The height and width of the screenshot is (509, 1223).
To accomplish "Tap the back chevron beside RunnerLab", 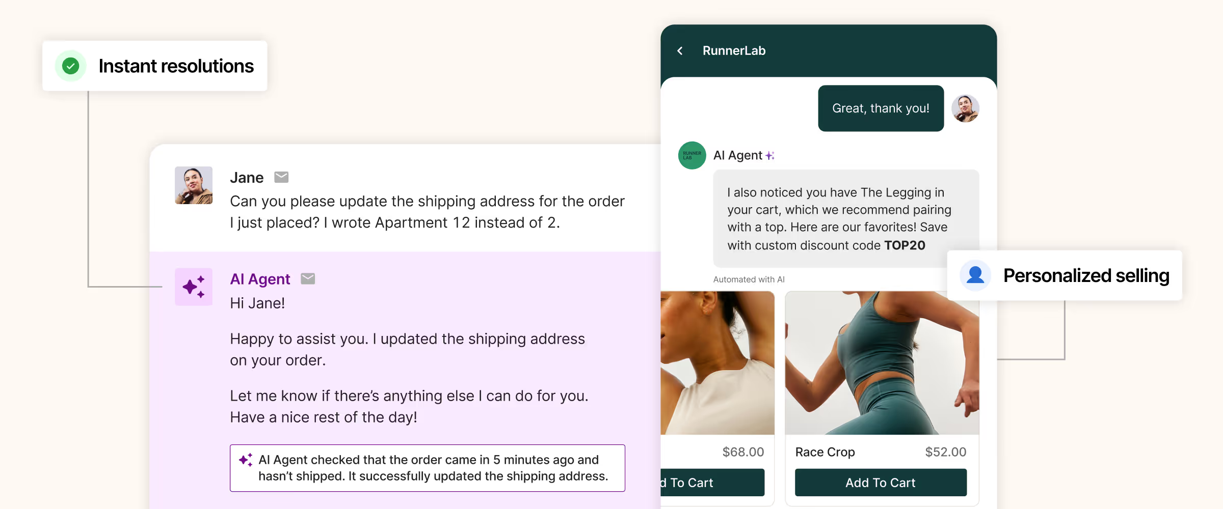I will tap(680, 50).
